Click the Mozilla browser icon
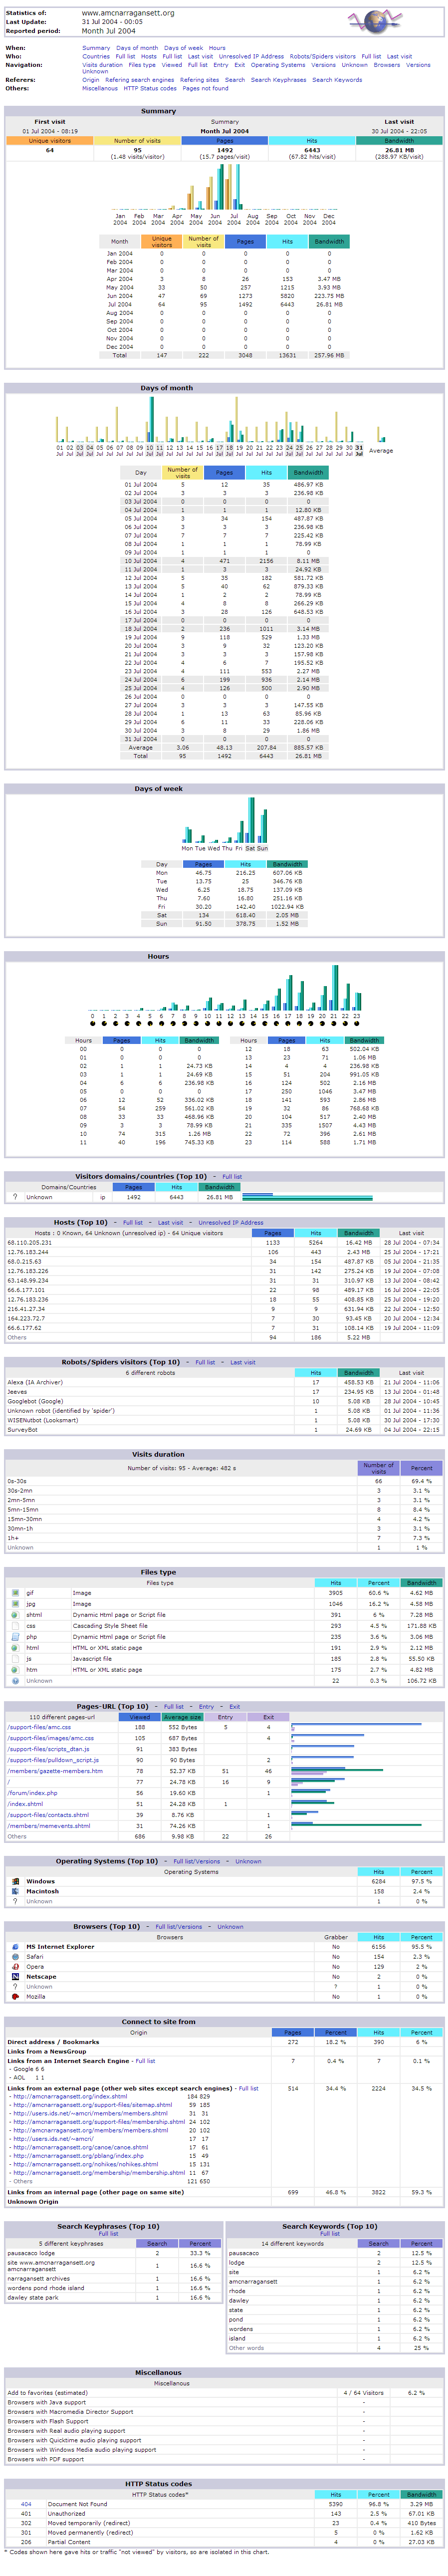Image resolution: width=448 pixels, height=2576 pixels. pyautogui.click(x=15, y=1996)
